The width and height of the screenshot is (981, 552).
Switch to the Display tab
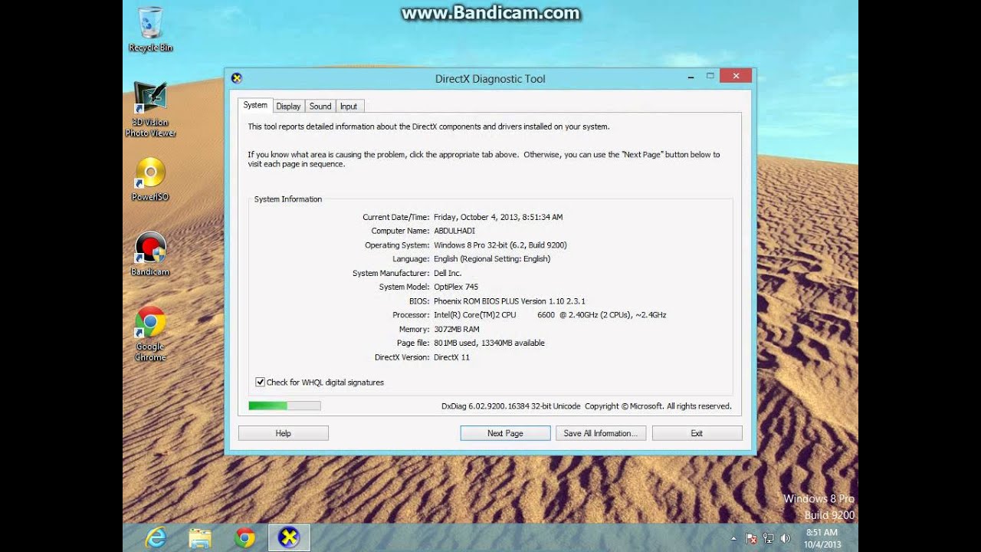pyautogui.click(x=289, y=107)
